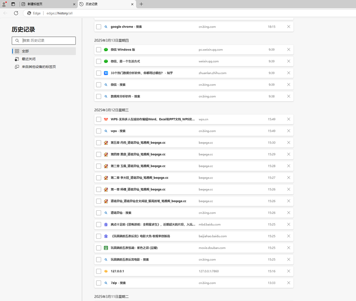Click the WeChat icon of weixin.qq.com row
The height and width of the screenshot is (301, 356).
[106, 61]
